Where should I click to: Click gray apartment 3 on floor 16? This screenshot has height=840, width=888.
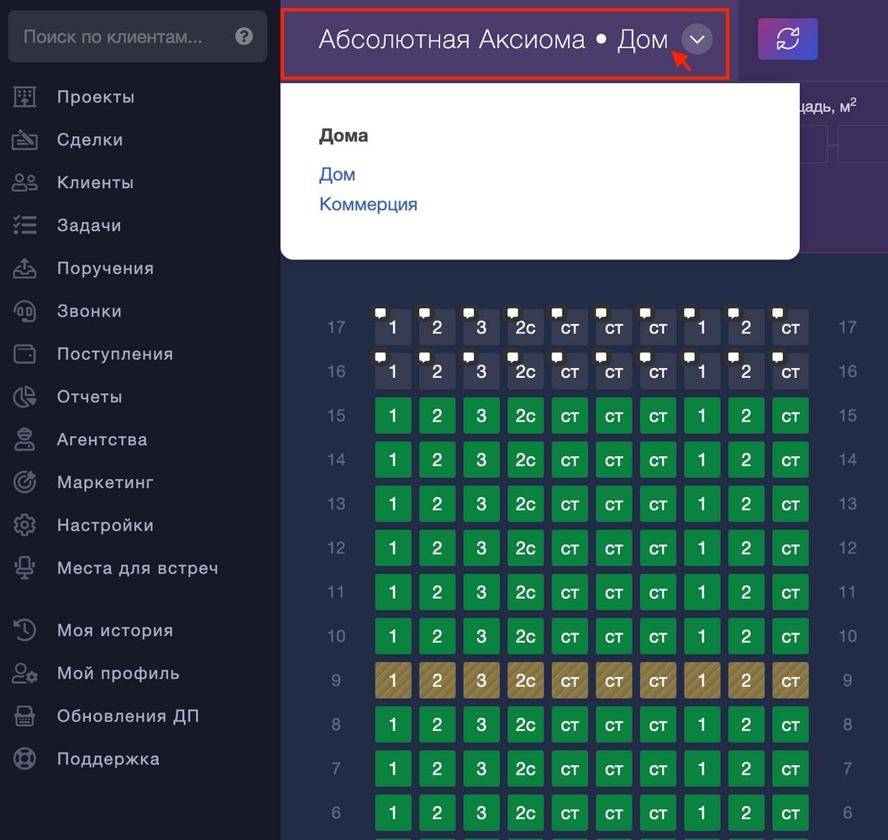pos(481,371)
